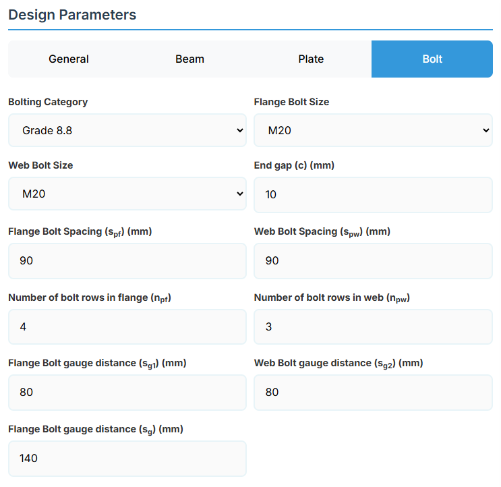Click the Web Bolt Size label

(40, 165)
